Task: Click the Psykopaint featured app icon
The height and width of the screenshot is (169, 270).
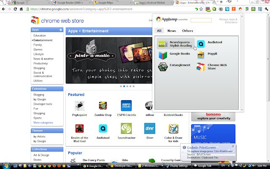Action: [x=78, y=106]
